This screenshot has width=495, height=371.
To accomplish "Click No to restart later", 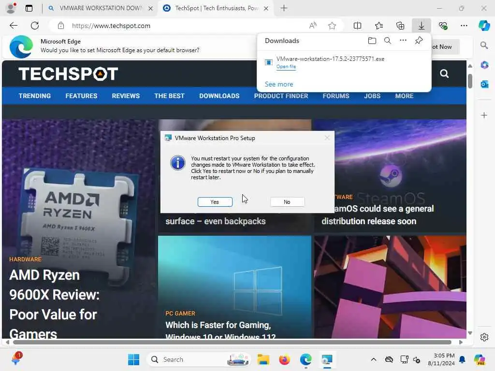I will (x=287, y=202).
